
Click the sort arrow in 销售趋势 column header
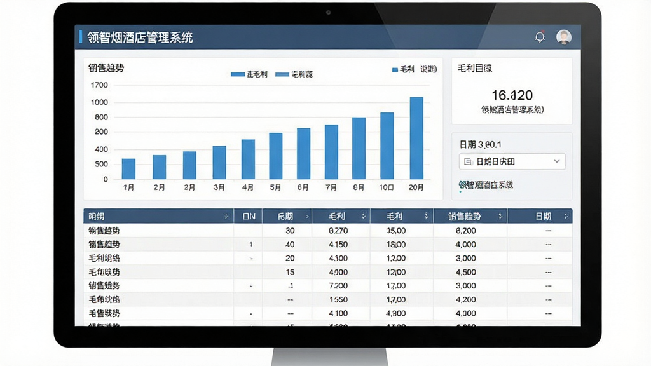[x=500, y=216]
